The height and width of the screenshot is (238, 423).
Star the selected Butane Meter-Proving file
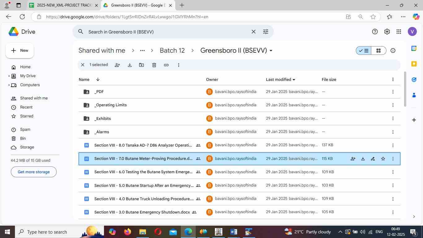[x=383, y=159]
